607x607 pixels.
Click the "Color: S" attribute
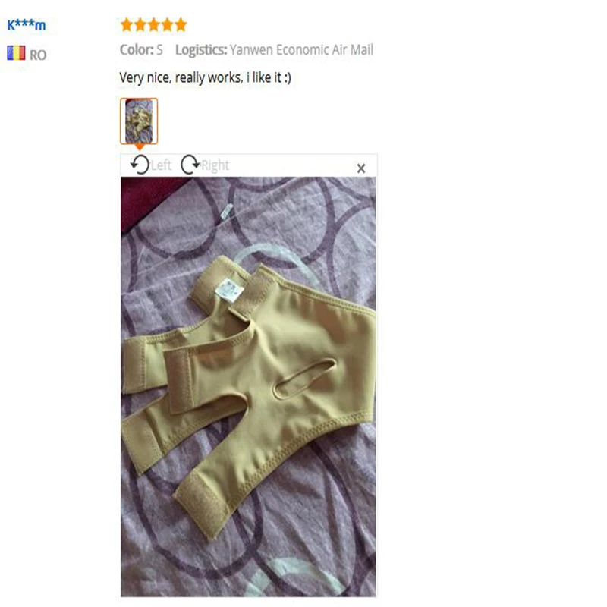coord(141,49)
